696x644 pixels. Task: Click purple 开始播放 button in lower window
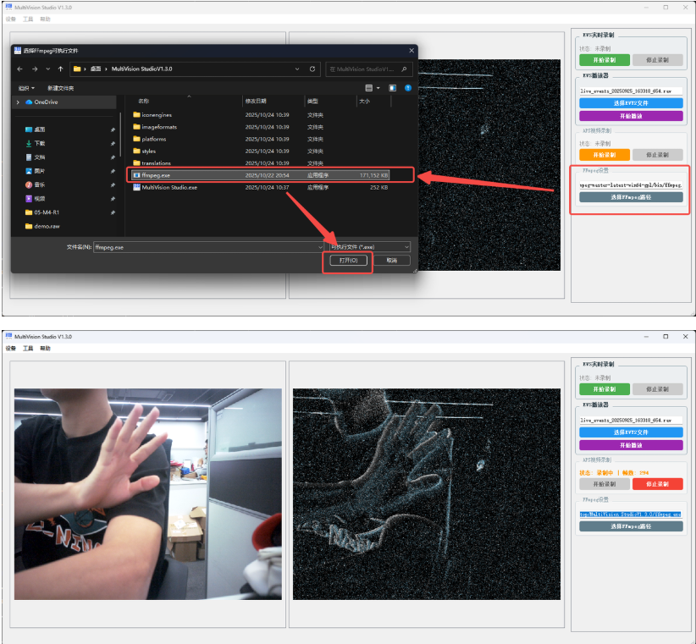[631, 445]
